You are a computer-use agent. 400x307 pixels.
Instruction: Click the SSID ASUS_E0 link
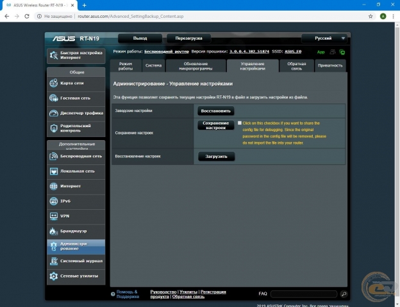click(x=293, y=51)
